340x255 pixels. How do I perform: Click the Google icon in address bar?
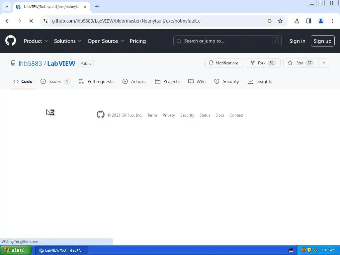point(270,21)
